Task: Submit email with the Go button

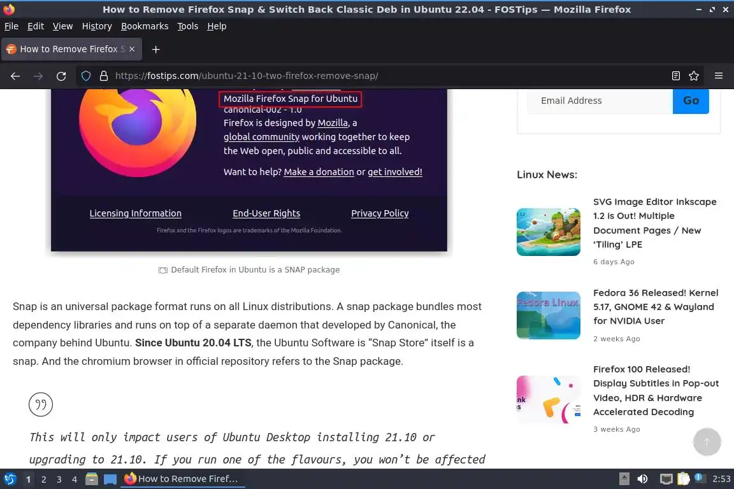Action: [691, 101]
